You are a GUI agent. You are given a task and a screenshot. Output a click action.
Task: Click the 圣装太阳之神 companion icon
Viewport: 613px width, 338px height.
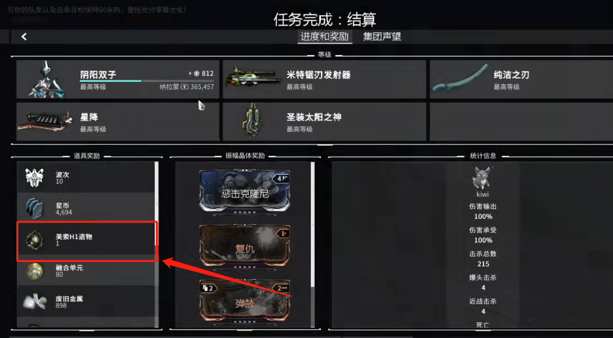[x=254, y=121]
